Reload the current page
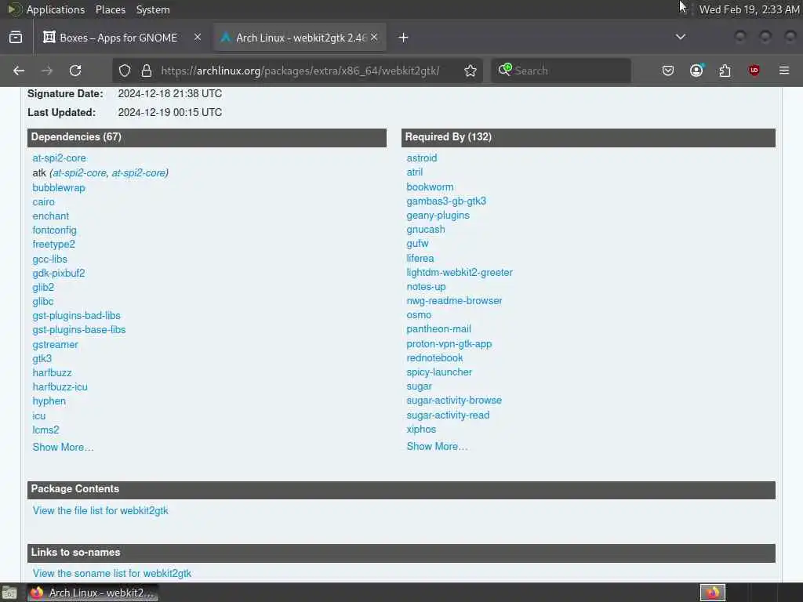Viewport: 803px width, 602px height. click(x=75, y=71)
